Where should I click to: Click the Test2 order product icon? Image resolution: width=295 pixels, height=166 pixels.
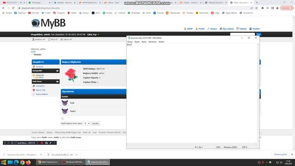(x=65, y=111)
